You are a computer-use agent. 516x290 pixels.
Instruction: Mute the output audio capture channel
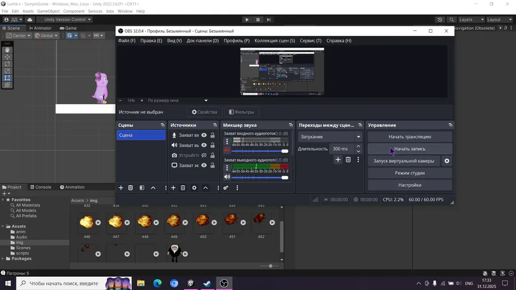[226, 177]
